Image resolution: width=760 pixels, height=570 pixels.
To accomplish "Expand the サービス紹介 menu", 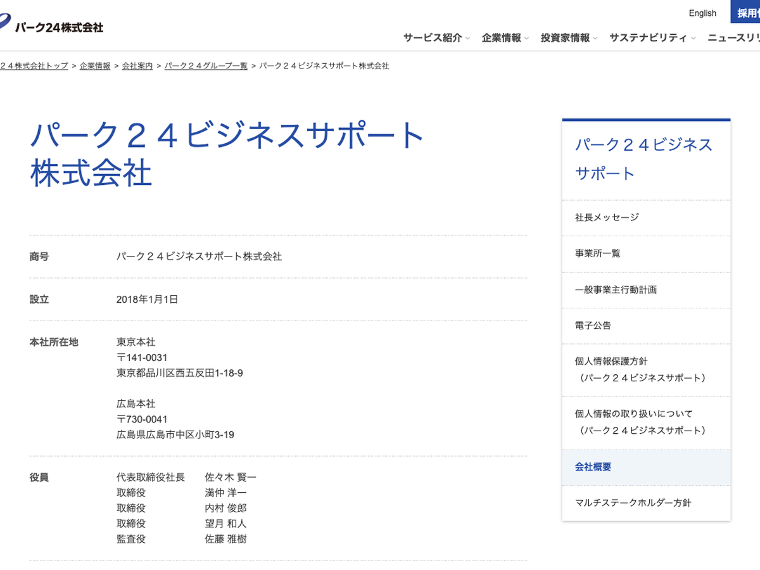I will coord(436,38).
